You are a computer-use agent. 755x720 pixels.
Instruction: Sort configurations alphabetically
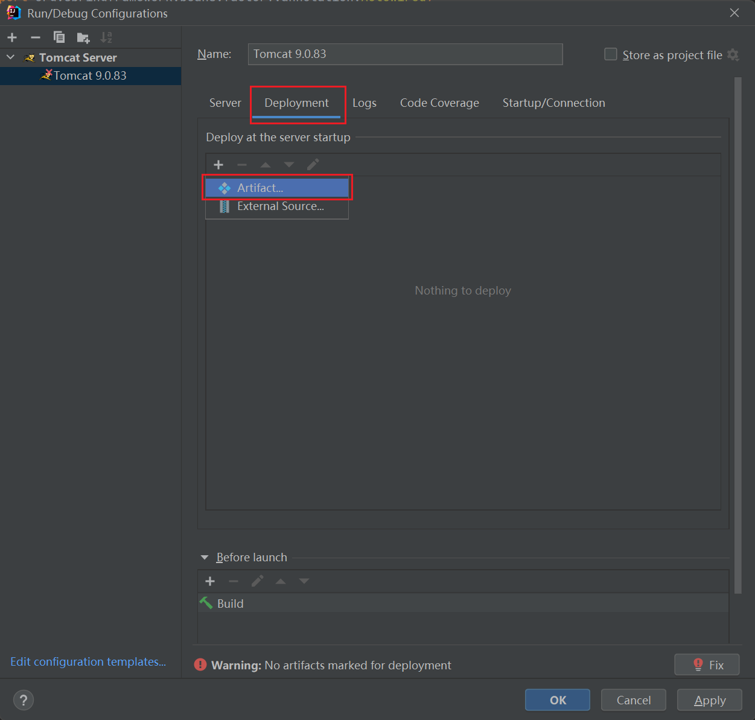pyautogui.click(x=106, y=37)
